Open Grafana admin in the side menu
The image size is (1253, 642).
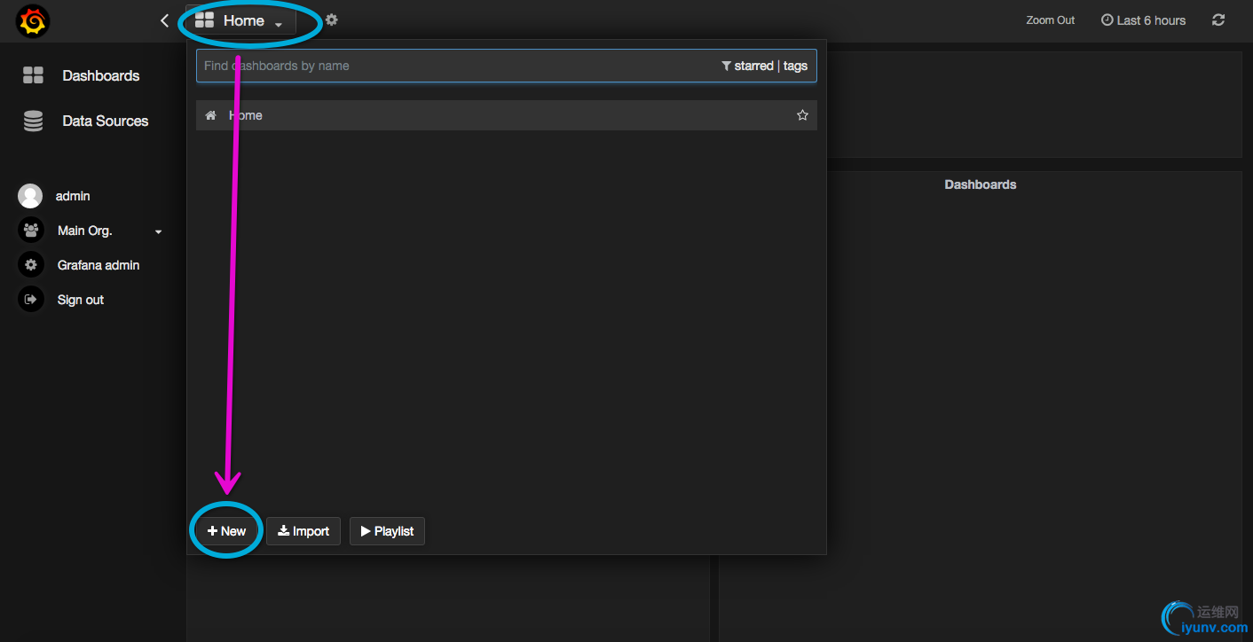pyautogui.click(x=99, y=265)
